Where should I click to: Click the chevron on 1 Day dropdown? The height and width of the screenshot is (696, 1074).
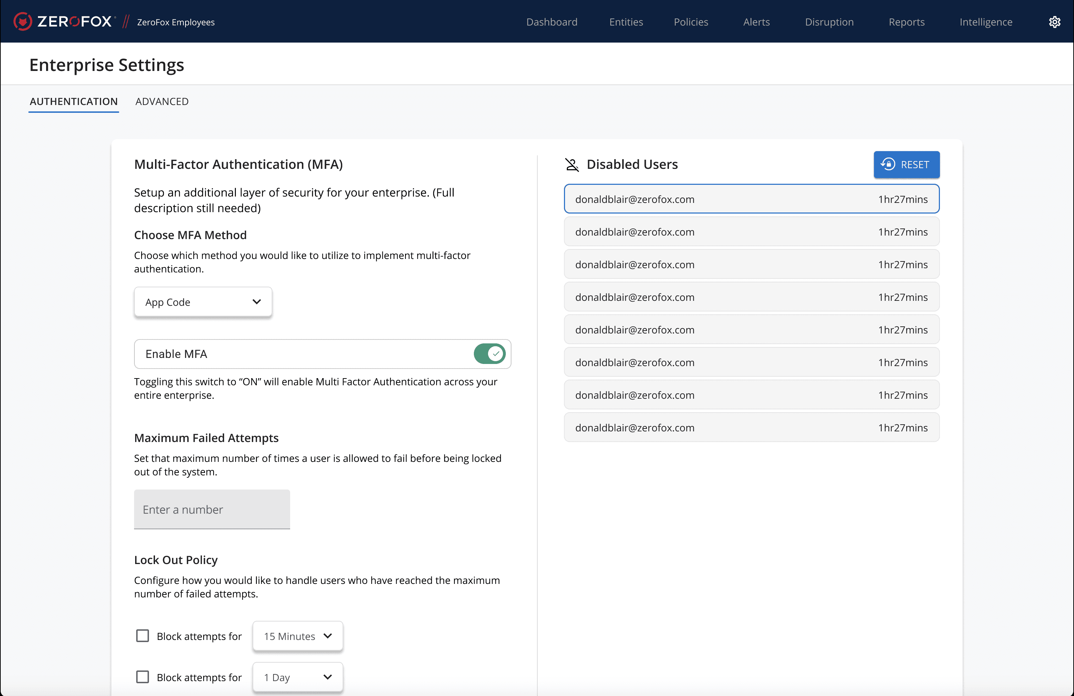point(328,677)
